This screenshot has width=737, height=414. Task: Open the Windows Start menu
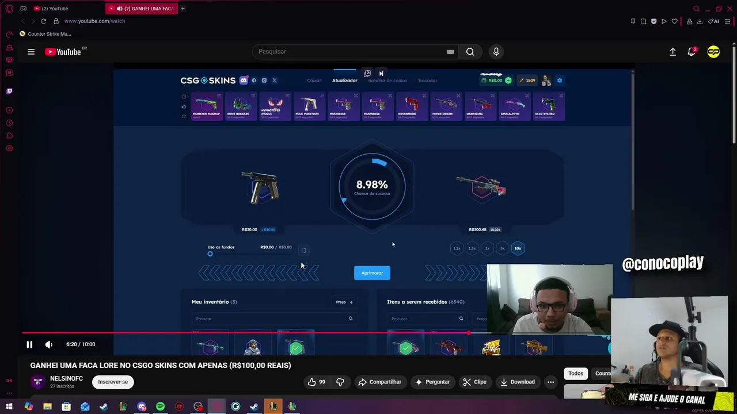point(9,407)
